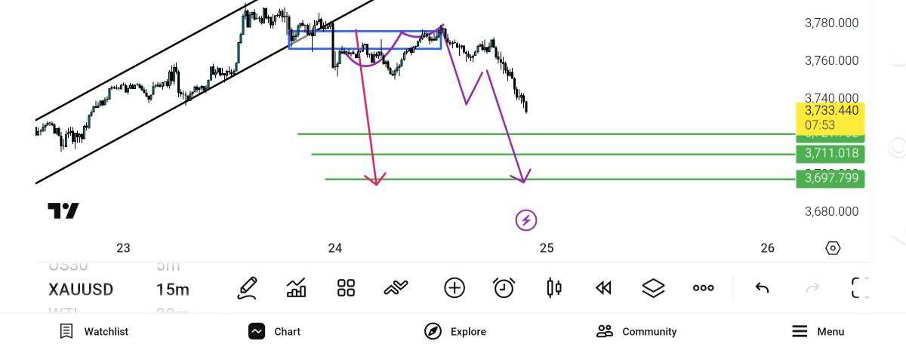Tap the purple lightning bolt icon

(526, 220)
